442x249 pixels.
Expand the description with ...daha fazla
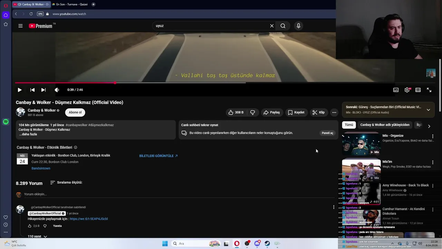click(28, 134)
